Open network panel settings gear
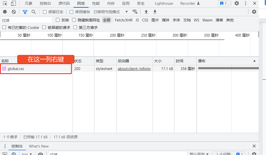Viewport: 266px width, 155px height. 254,12
